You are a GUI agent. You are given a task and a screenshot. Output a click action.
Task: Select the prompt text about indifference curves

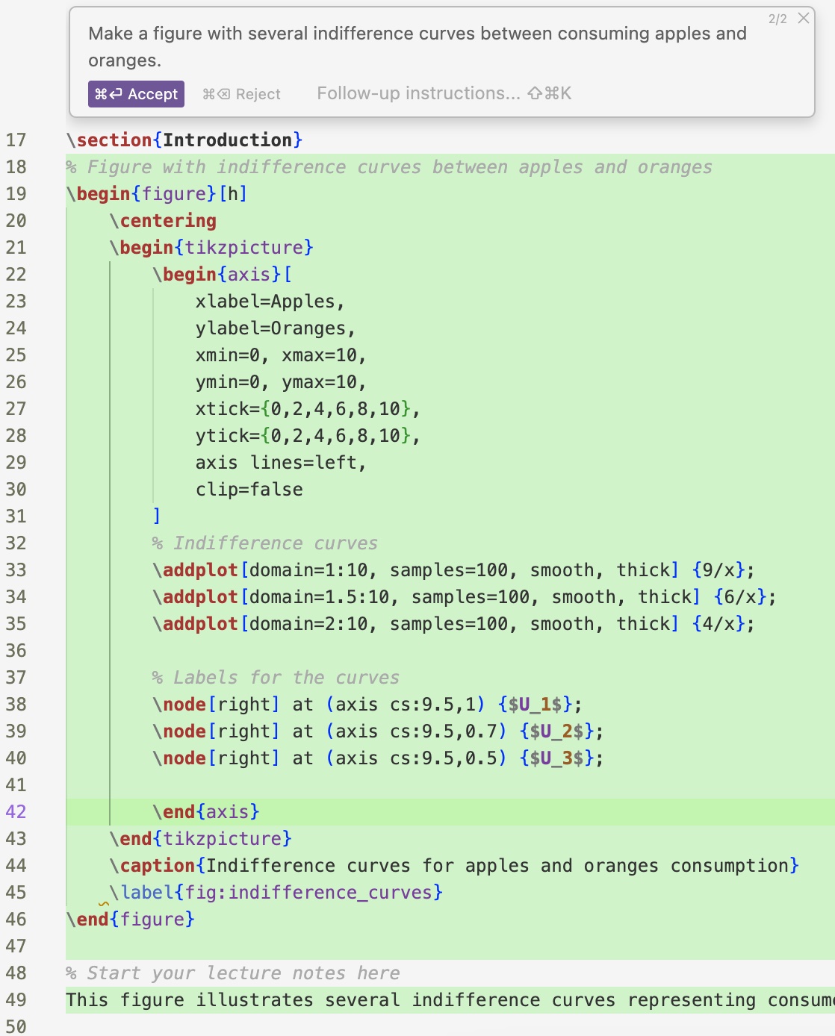[x=417, y=46]
